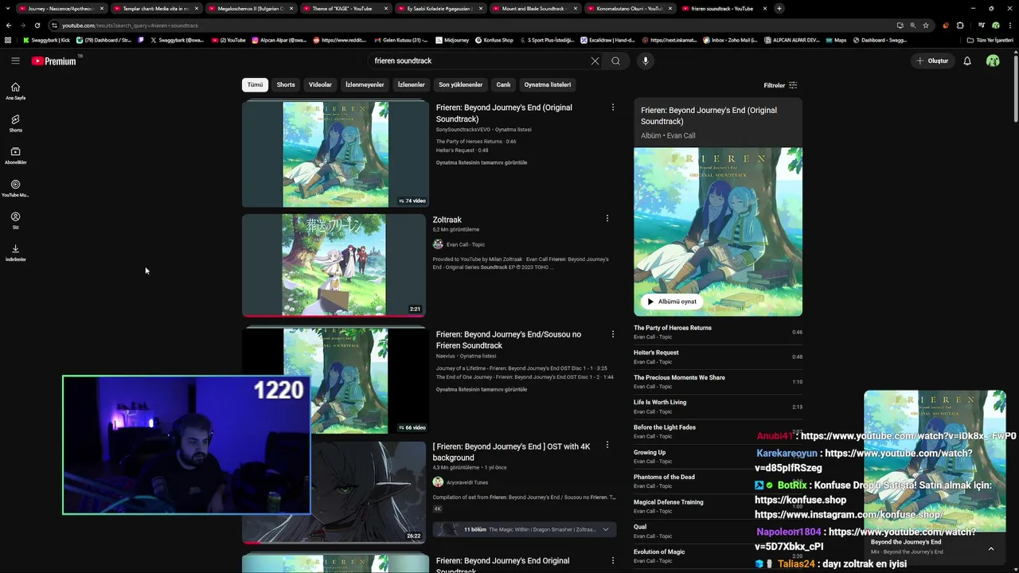Select the İzlenmeyenler filter chip
The width and height of the screenshot is (1019, 573).
pos(365,84)
